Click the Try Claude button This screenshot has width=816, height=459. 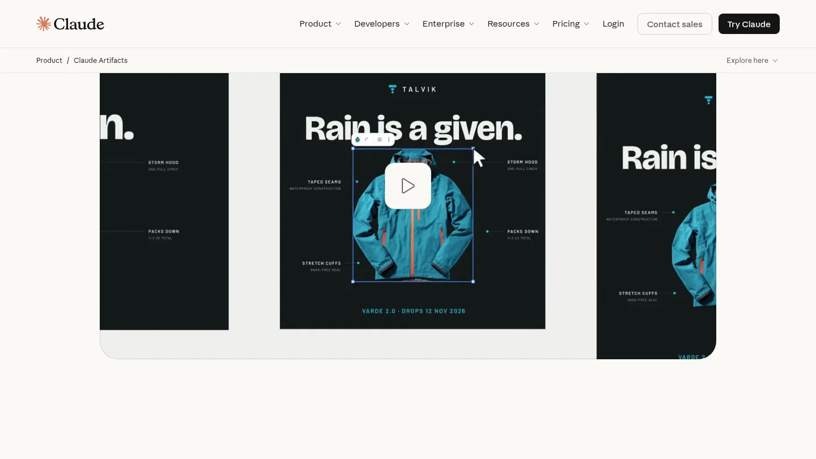[749, 24]
